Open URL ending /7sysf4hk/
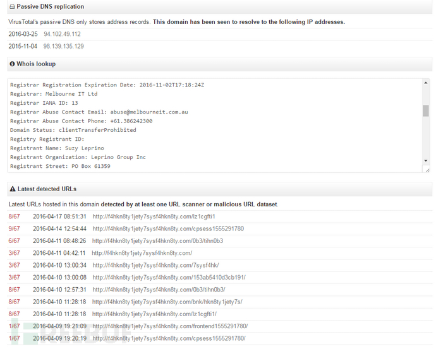The image size is (436, 349). click(155, 266)
